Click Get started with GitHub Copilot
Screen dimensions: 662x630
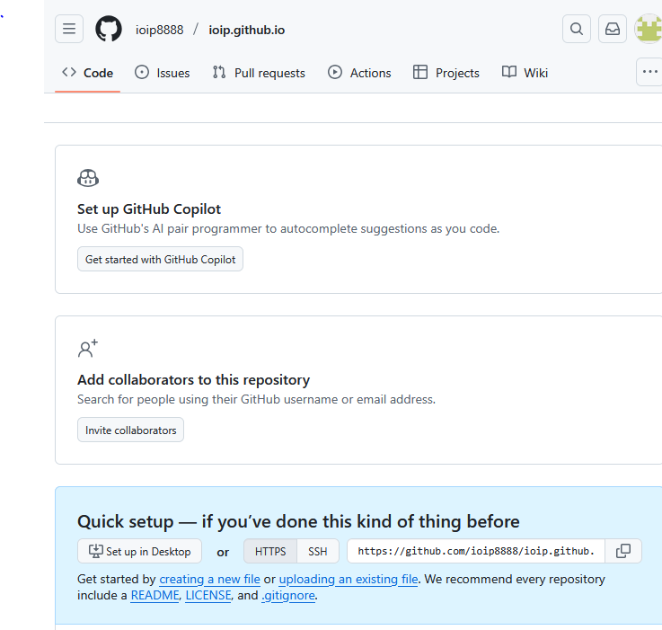tap(160, 259)
